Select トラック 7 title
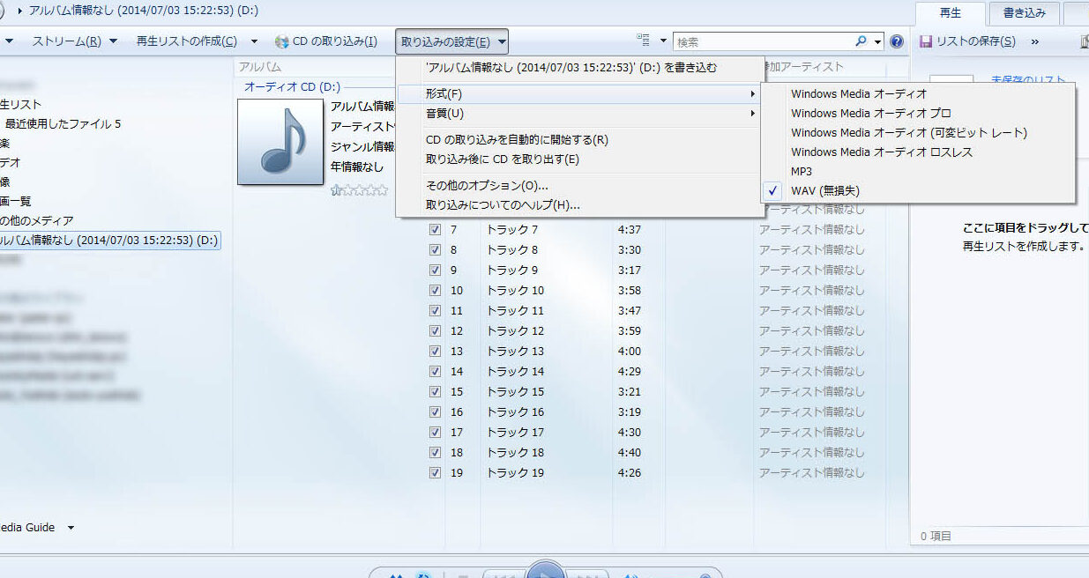This screenshot has width=1089, height=578. [x=512, y=229]
